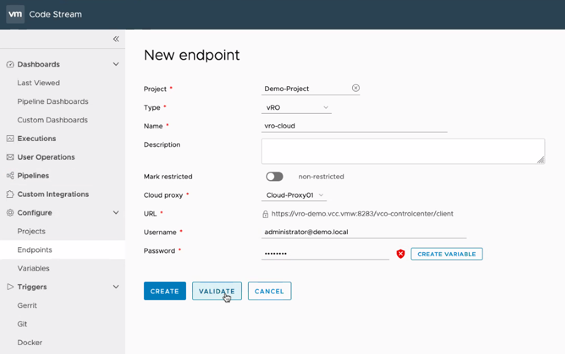565x354 pixels.
Task: Click the CANCEL button
Action: coord(270,291)
